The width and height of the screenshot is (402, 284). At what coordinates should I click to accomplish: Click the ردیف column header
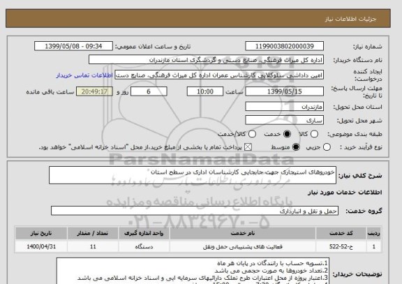(374, 233)
